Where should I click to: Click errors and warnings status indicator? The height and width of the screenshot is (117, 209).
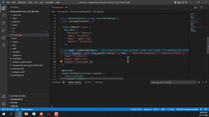point(8,109)
